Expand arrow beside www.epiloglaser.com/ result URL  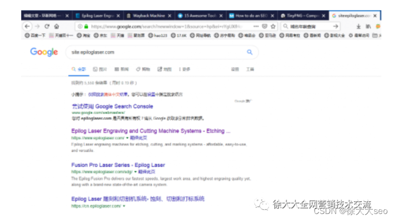click(x=127, y=138)
